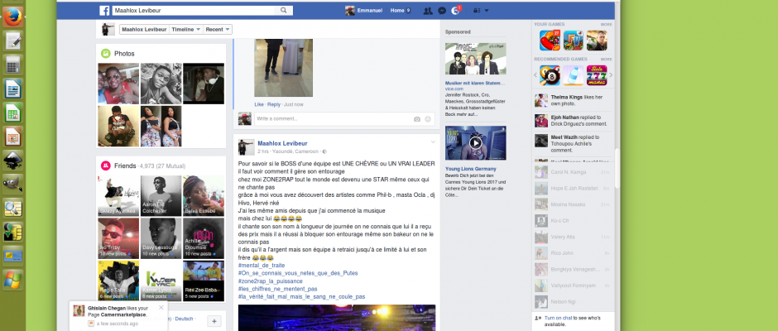Expand the Recent dropdown
Screen dimensions: 778x331
coord(218,29)
